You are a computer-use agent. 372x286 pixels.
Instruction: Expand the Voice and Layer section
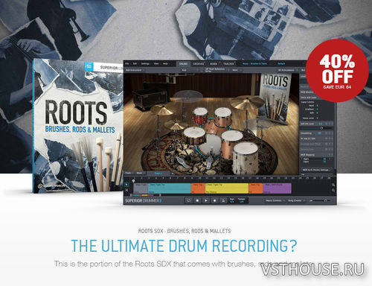coord(309,98)
